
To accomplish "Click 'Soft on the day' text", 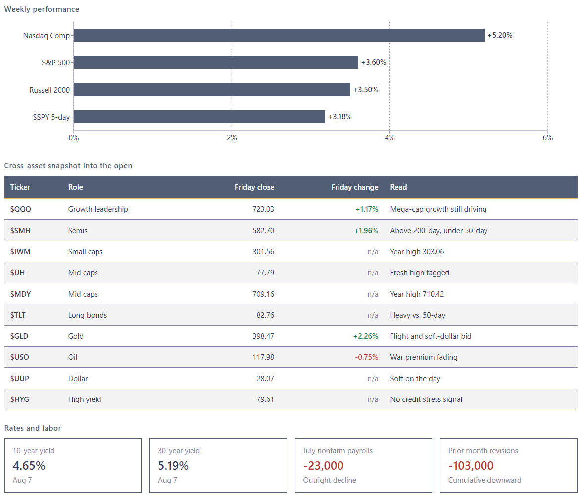I will pyautogui.click(x=415, y=379).
